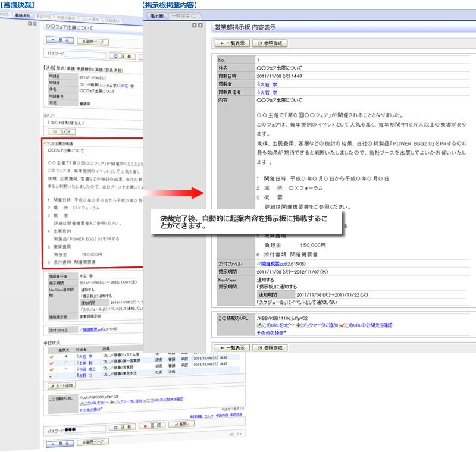Click paperclip icon beside bulletin board attachment
This screenshot has width=476, height=452.
click(x=259, y=263)
